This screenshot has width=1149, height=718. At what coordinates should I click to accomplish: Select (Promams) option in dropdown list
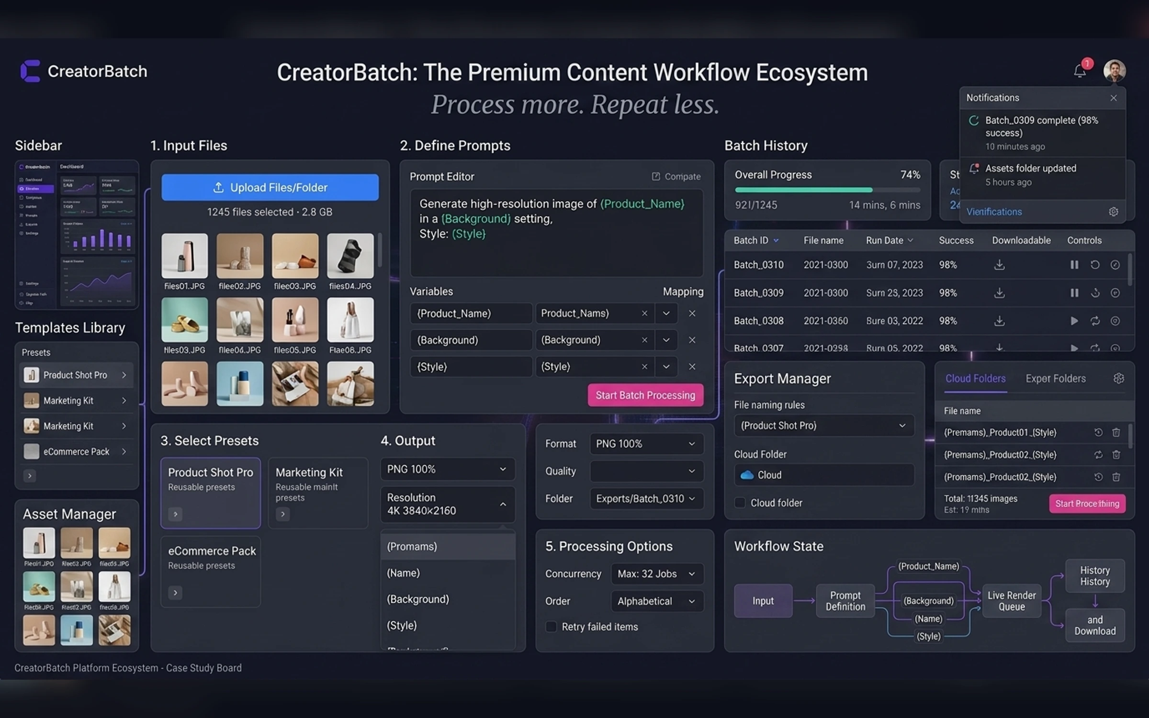click(448, 546)
